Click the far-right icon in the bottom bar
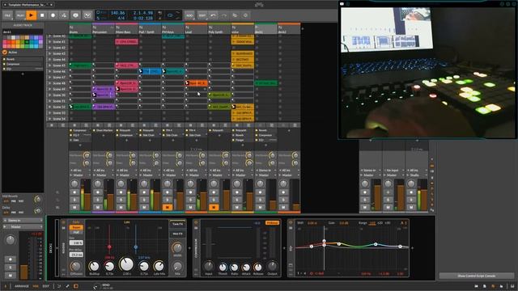 512,286
